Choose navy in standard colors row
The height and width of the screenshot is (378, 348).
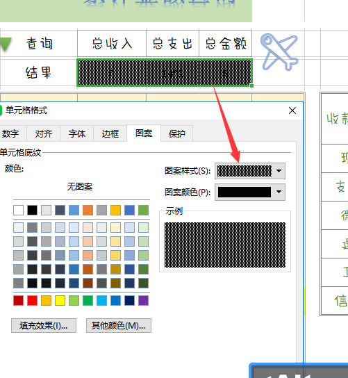[129, 301]
